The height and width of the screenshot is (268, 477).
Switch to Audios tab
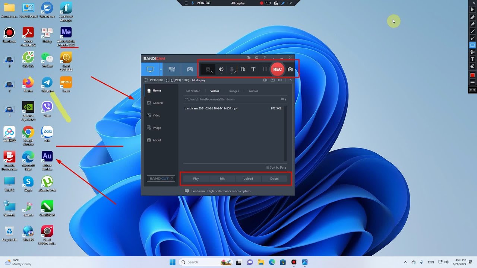[x=253, y=91]
